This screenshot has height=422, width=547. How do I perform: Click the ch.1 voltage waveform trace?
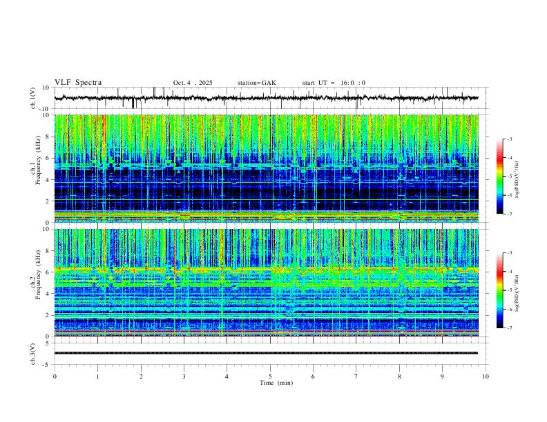(267, 98)
